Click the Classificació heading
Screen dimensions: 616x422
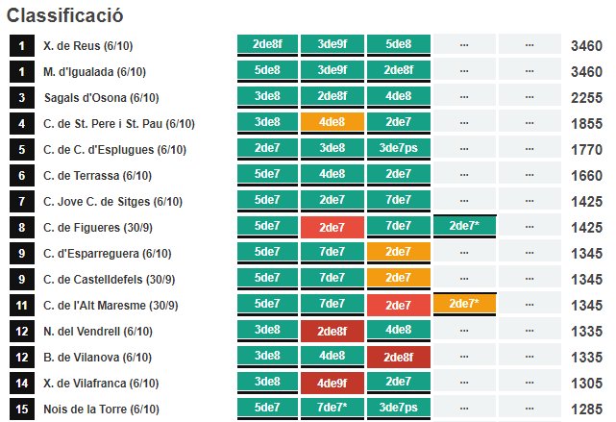tap(64, 15)
